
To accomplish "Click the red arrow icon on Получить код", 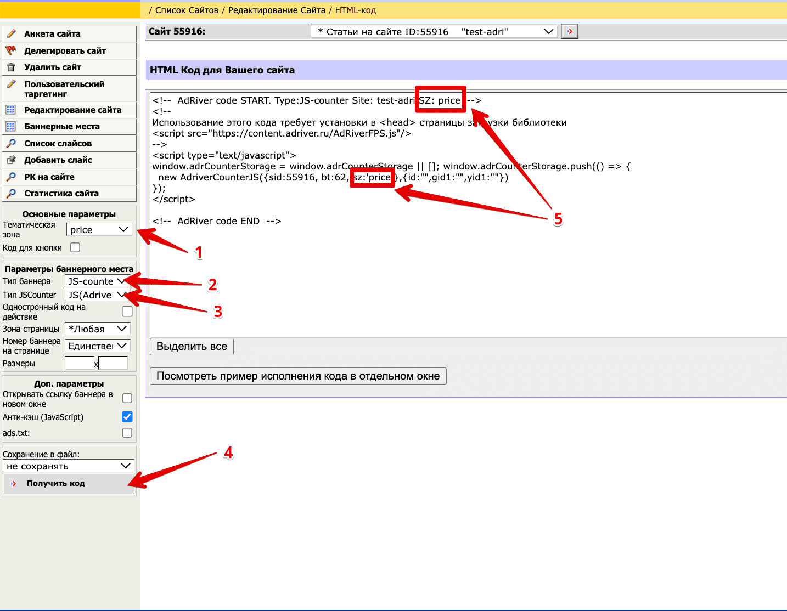I will [14, 484].
